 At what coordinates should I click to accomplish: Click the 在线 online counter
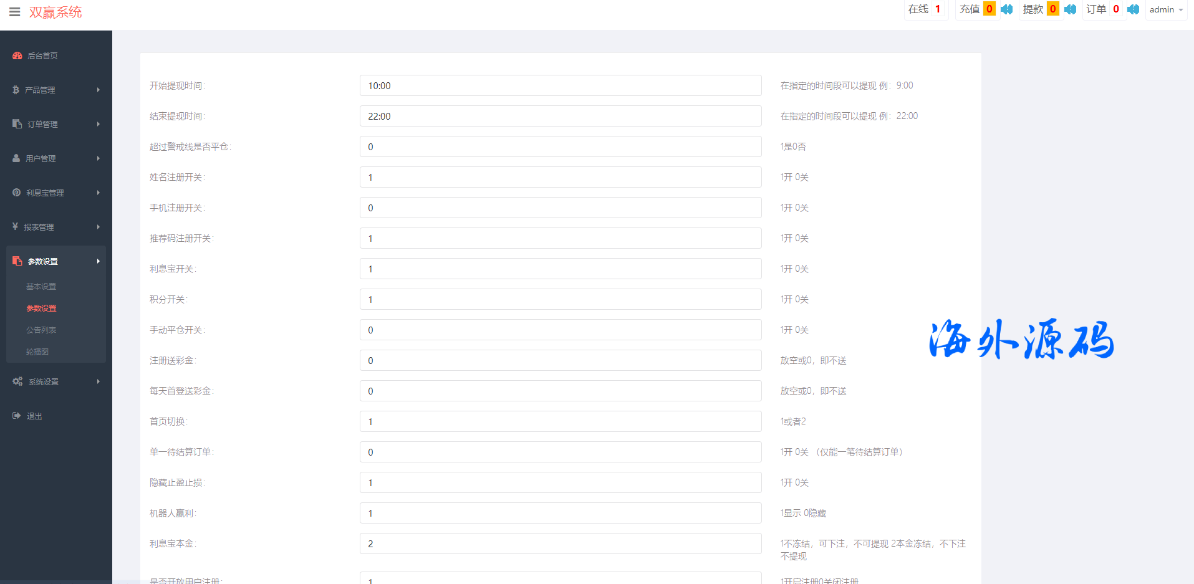(x=925, y=9)
